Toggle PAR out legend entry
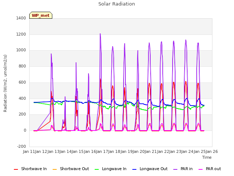The width and height of the screenshot is (234, 176). click(210, 169)
